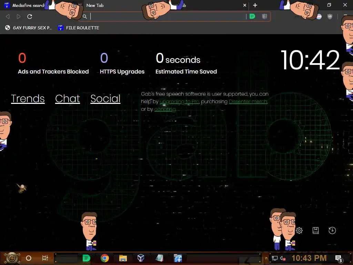
Task: Open the history clock icon
Action: [x=332, y=230]
